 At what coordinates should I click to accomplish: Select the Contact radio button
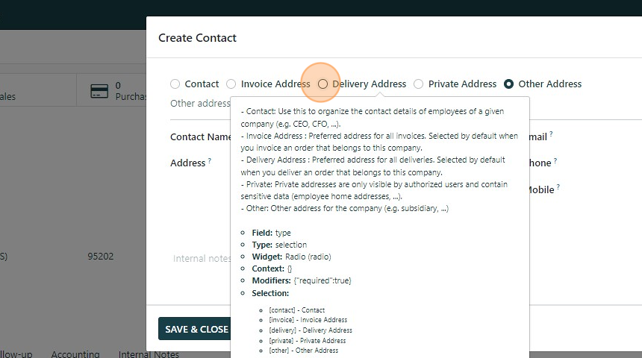tap(175, 84)
